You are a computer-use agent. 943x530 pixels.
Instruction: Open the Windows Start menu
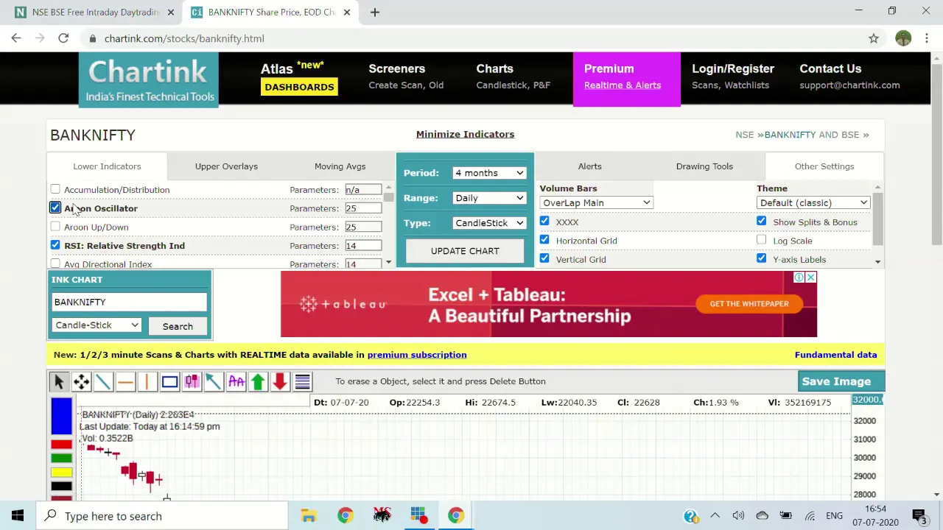pos(18,516)
